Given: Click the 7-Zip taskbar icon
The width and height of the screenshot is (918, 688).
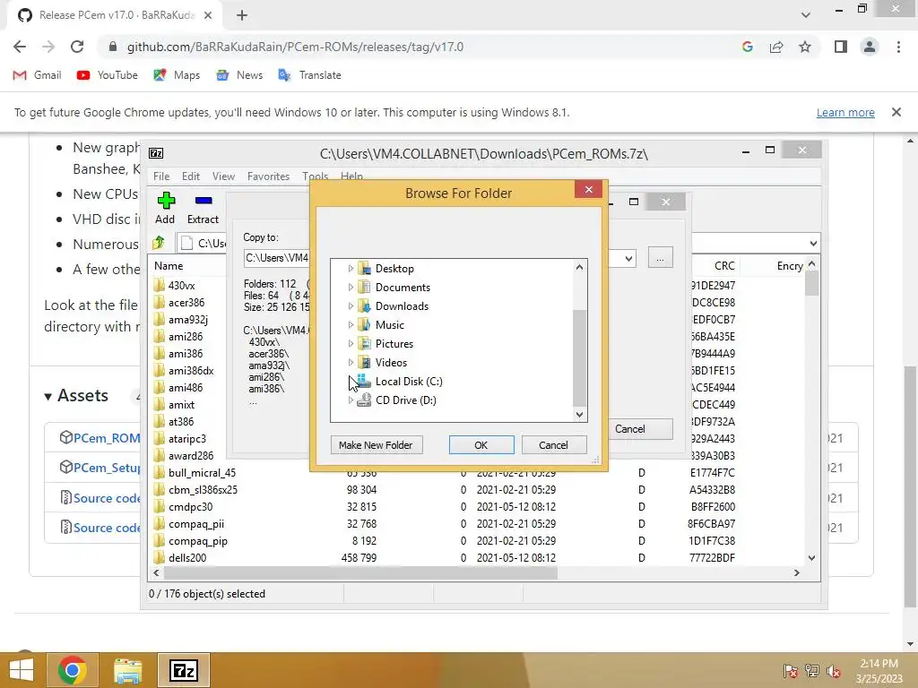Looking at the screenshot, I should [183, 670].
